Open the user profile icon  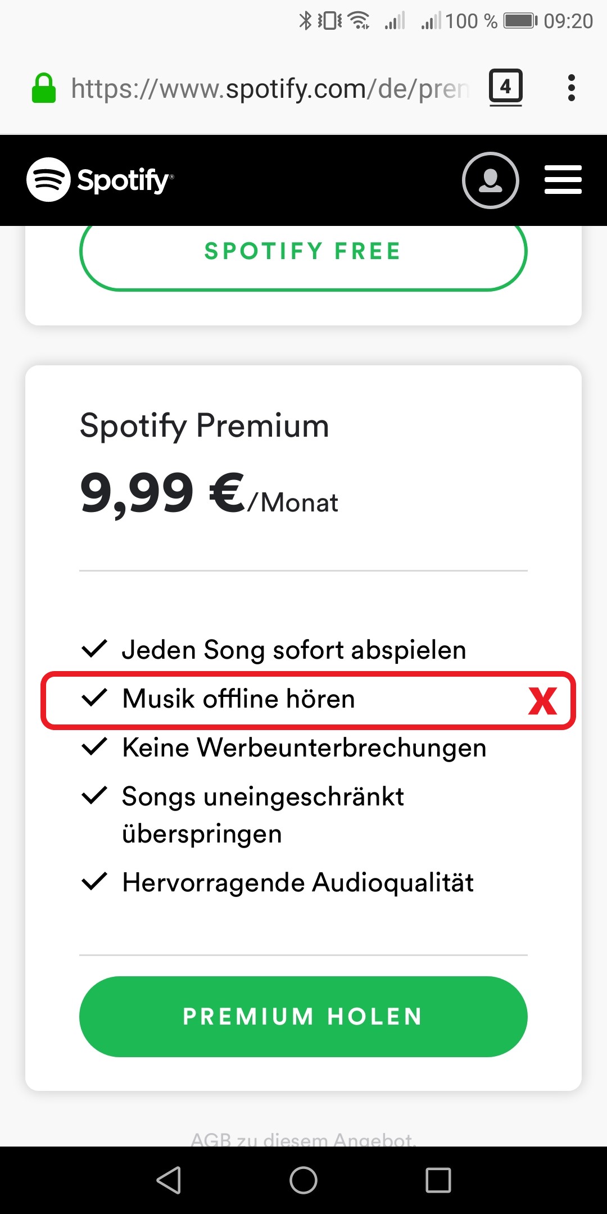click(490, 180)
